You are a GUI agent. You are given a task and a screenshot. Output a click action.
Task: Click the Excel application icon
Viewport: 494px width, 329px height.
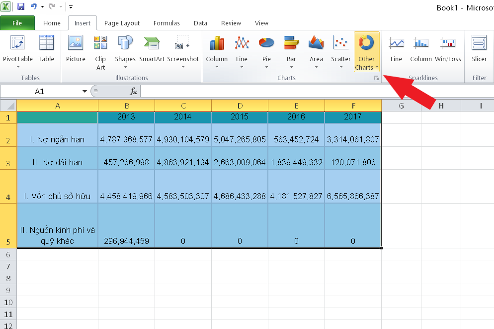[6, 6]
